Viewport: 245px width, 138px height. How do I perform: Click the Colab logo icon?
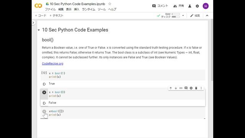[x=38, y=6]
